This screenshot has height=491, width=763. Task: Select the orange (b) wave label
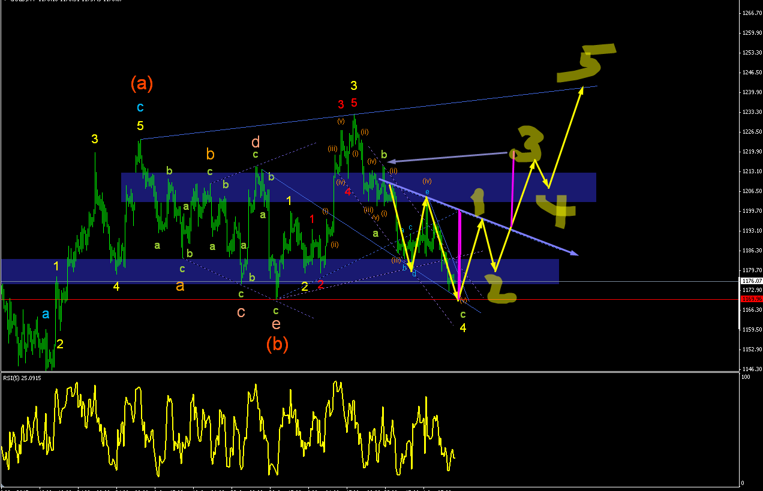[x=277, y=344]
